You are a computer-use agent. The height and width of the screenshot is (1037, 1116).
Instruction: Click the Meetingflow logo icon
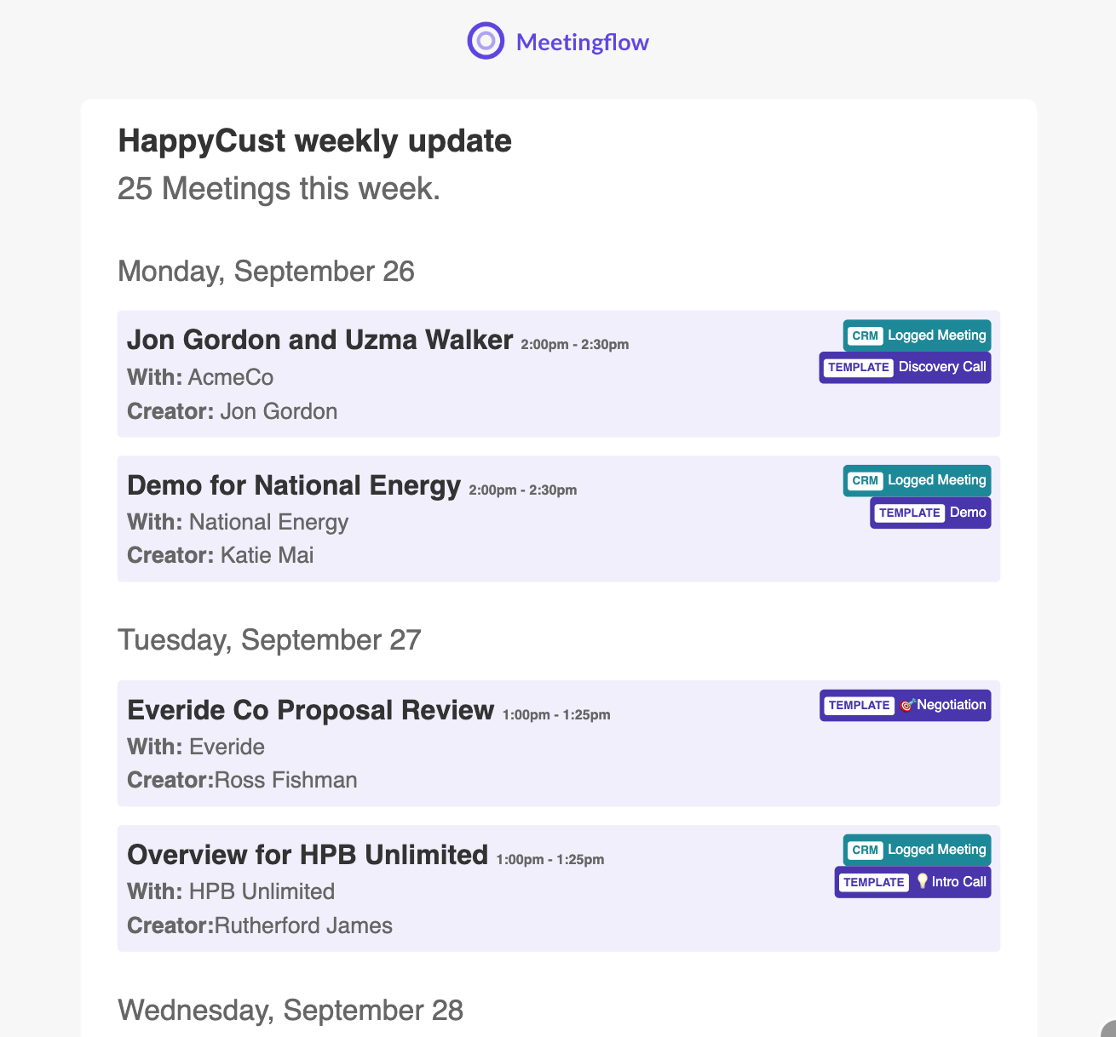486,41
